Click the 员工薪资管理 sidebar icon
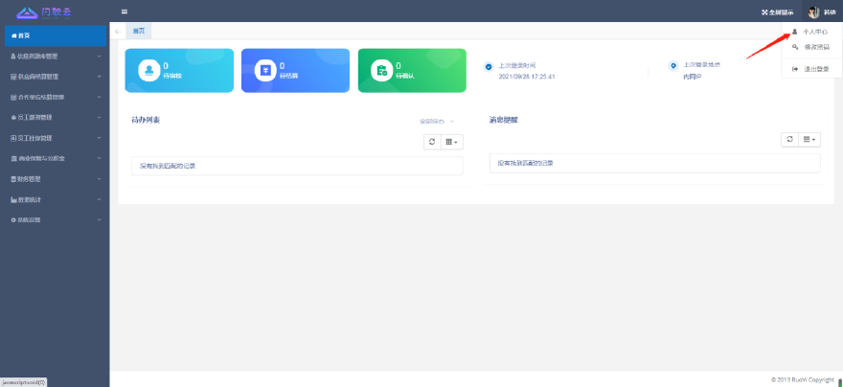Image resolution: width=843 pixels, height=387 pixels. 13,117
